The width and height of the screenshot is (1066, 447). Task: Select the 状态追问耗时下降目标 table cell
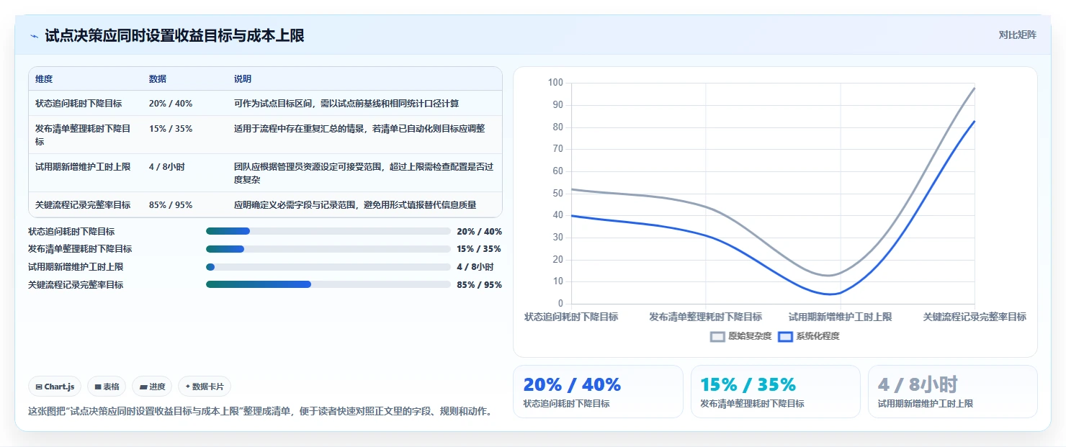pyautogui.click(x=79, y=104)
